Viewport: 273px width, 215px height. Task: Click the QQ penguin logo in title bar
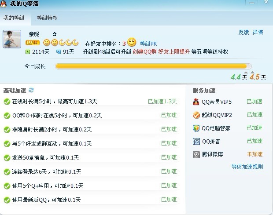tap(4, 4)
